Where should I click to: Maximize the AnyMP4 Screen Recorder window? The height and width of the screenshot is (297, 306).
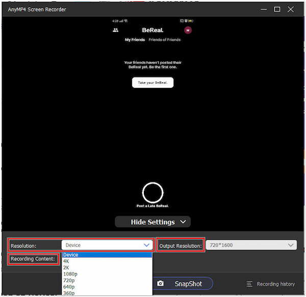(277, 9)
